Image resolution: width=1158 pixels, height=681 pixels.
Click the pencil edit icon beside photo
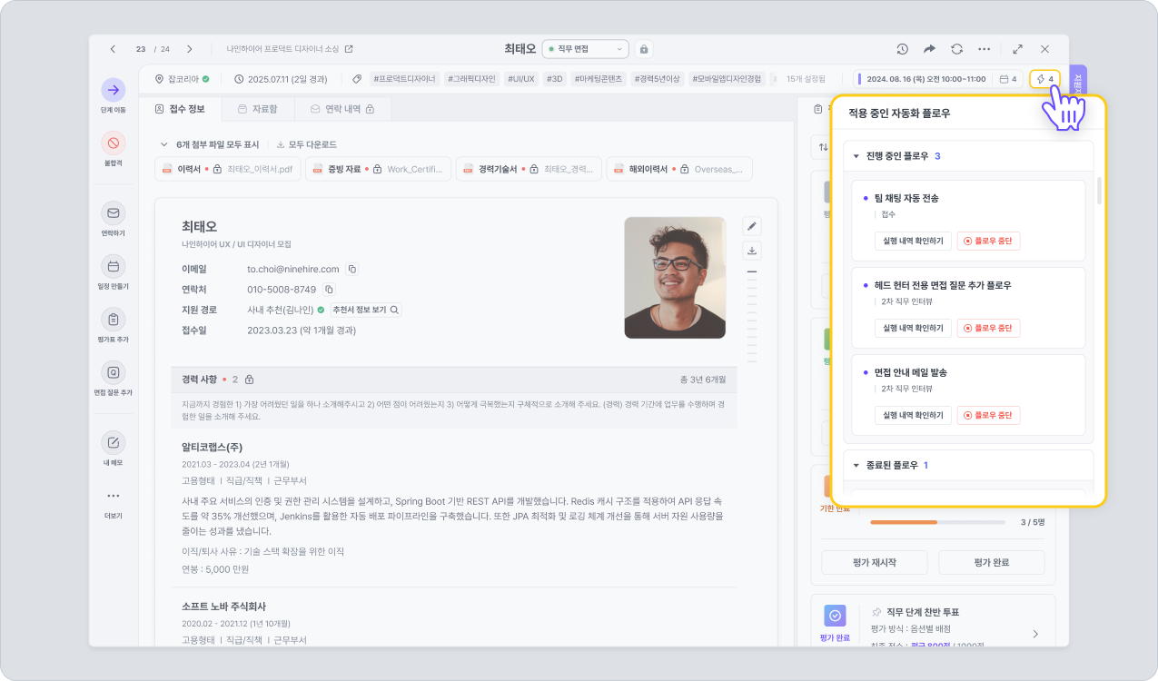[x=752, y=225]
